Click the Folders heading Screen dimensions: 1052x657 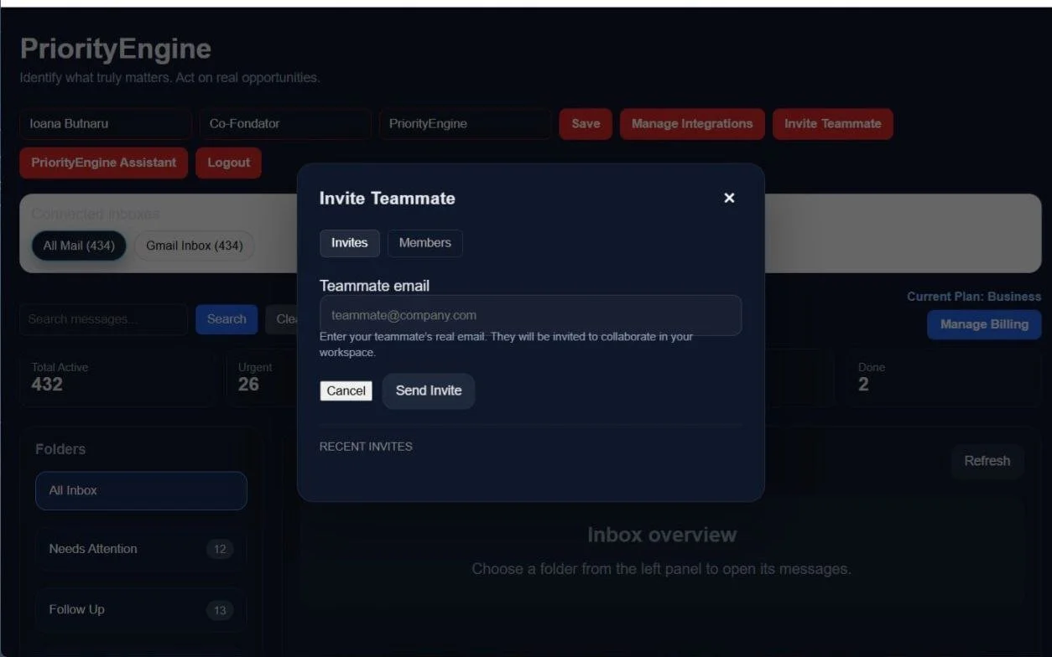click(x=60, y=449)
